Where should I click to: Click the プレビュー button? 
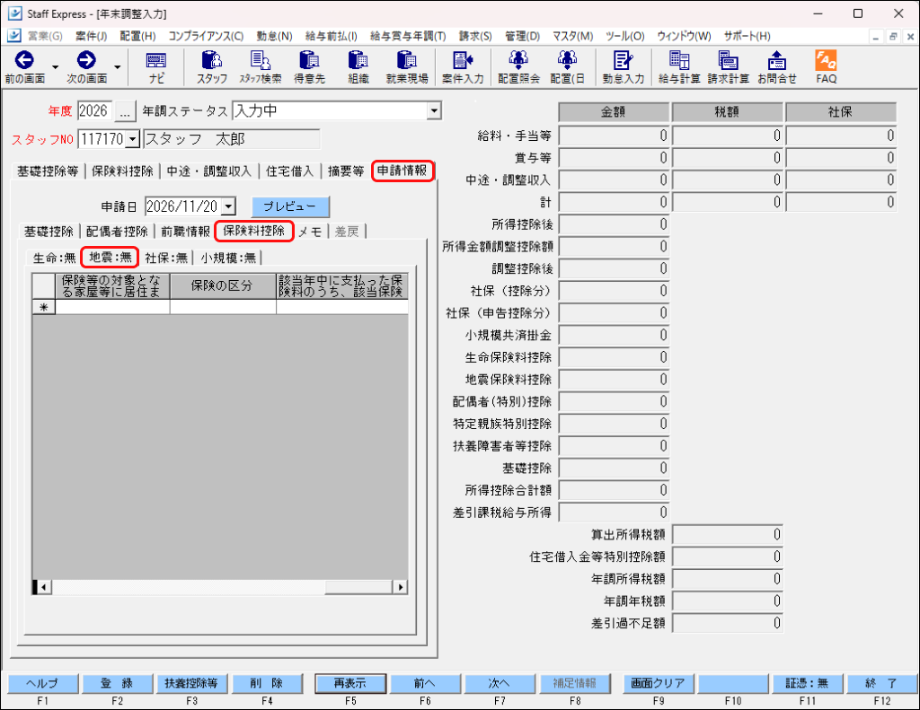coord(290,206)
